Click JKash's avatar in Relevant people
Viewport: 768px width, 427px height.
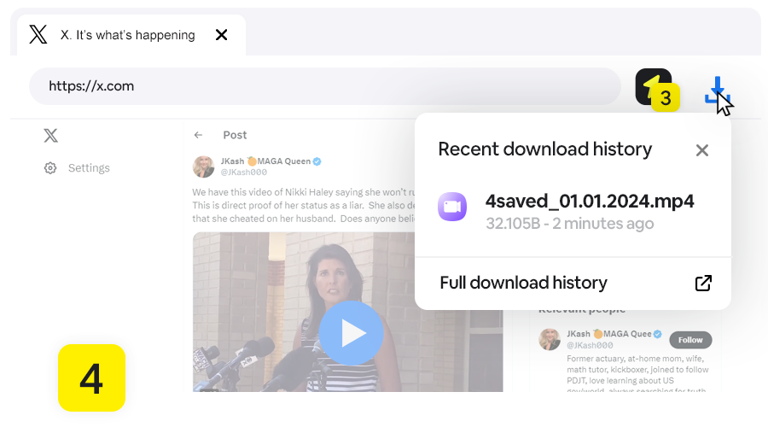point(550,339)
